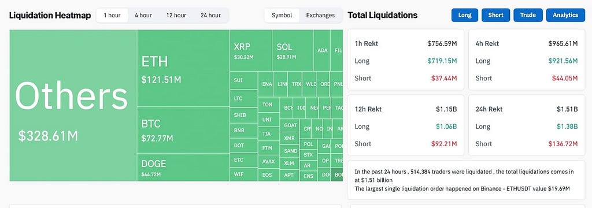Open the Trade button
592x208 pixels.
(528, 15)
